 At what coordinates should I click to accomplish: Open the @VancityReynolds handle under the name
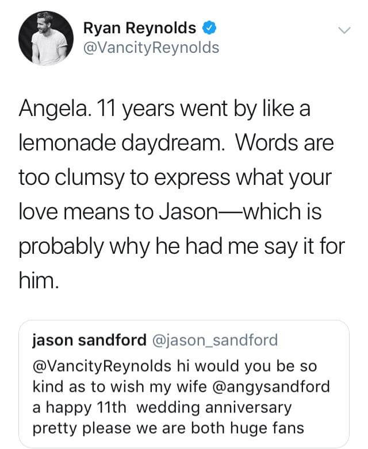pyautogui.click(x=151, y=48)
